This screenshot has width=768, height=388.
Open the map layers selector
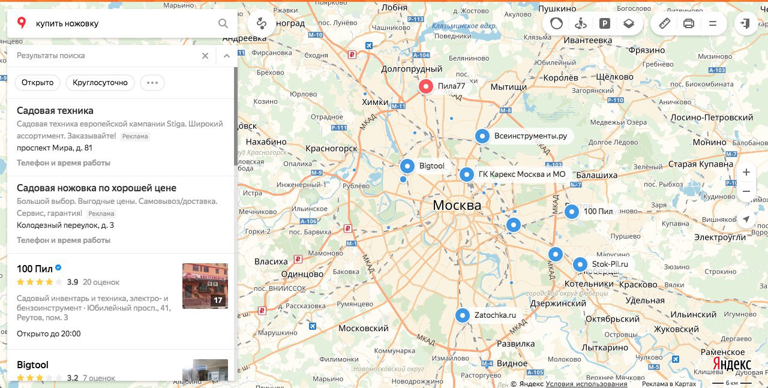pos(628,23)
